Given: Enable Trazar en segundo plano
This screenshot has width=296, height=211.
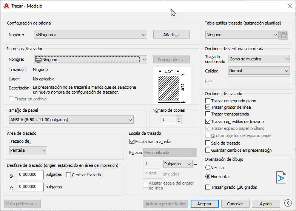Looking at the screenshot, I should (208, 100).
